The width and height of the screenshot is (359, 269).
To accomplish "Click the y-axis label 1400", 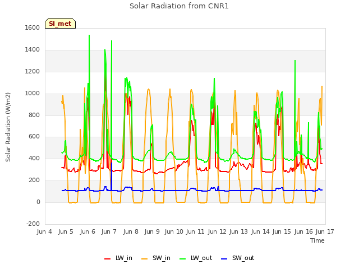I will pyautogui.click(x=33, y=49).
